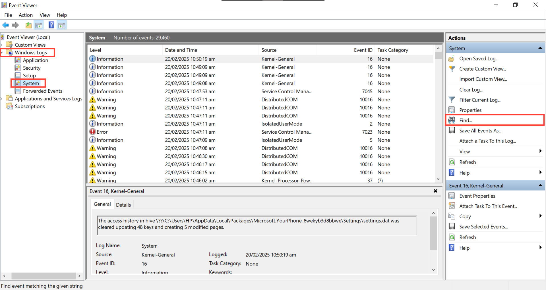Select the System log in tree
Screen dimensions: 546x290
31,83
